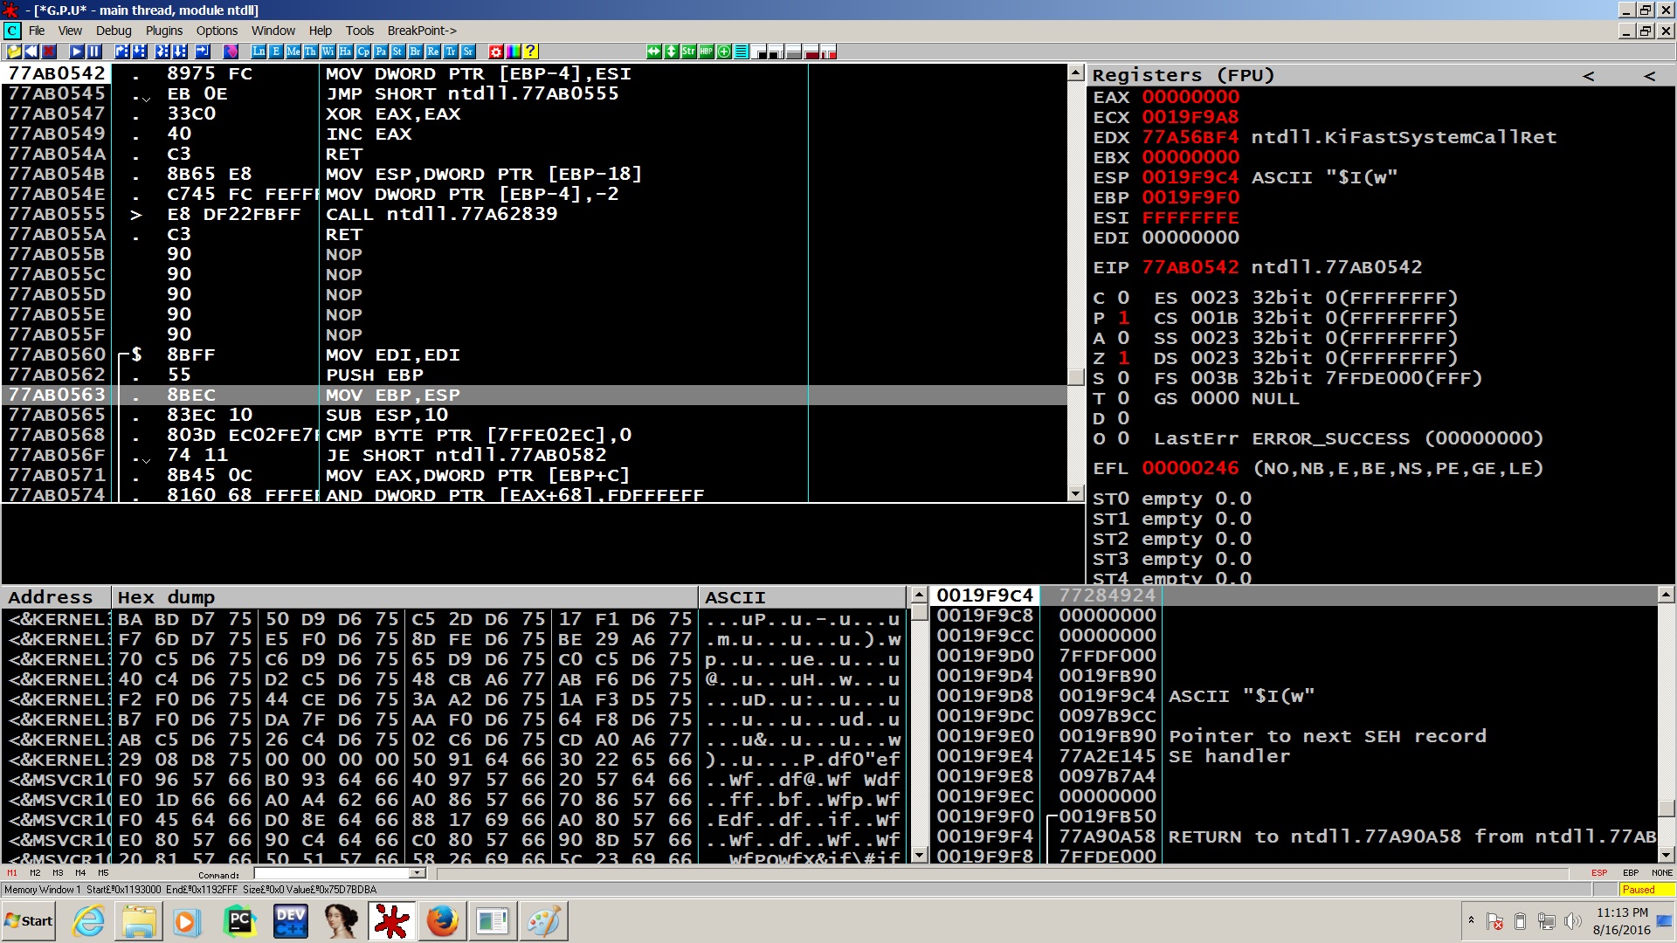Open the Breakpoints 'Br' window icon

[x=416, y=52]
